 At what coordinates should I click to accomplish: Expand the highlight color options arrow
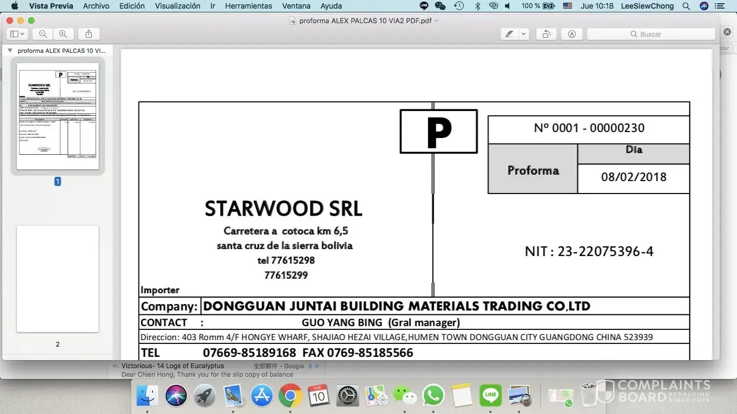(523, 34)
